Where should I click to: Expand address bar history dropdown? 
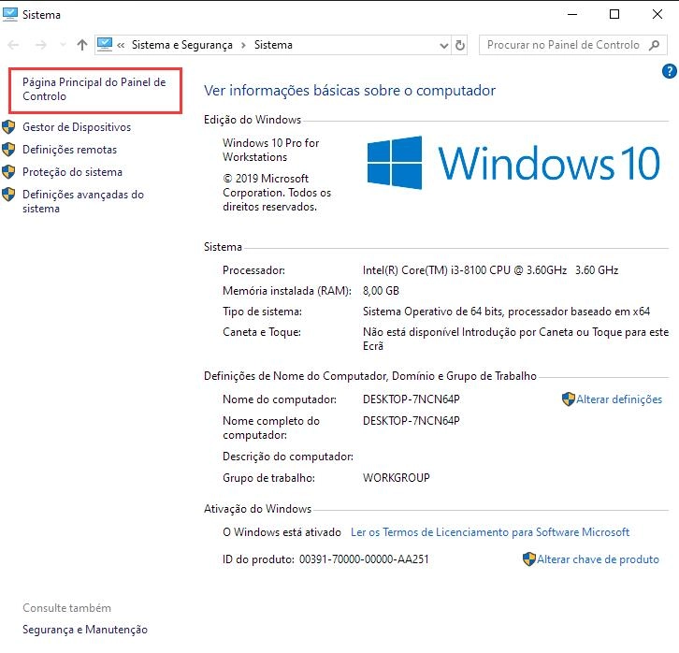(x=444, y=45)
